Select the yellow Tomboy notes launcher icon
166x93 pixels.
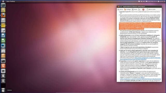[3, 25]
